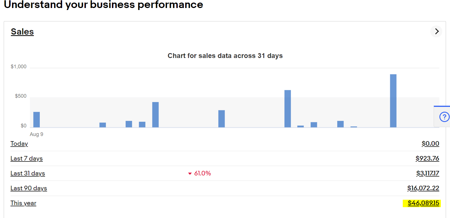
Task: Open the Last 7 days report
Action: [26, 159]
